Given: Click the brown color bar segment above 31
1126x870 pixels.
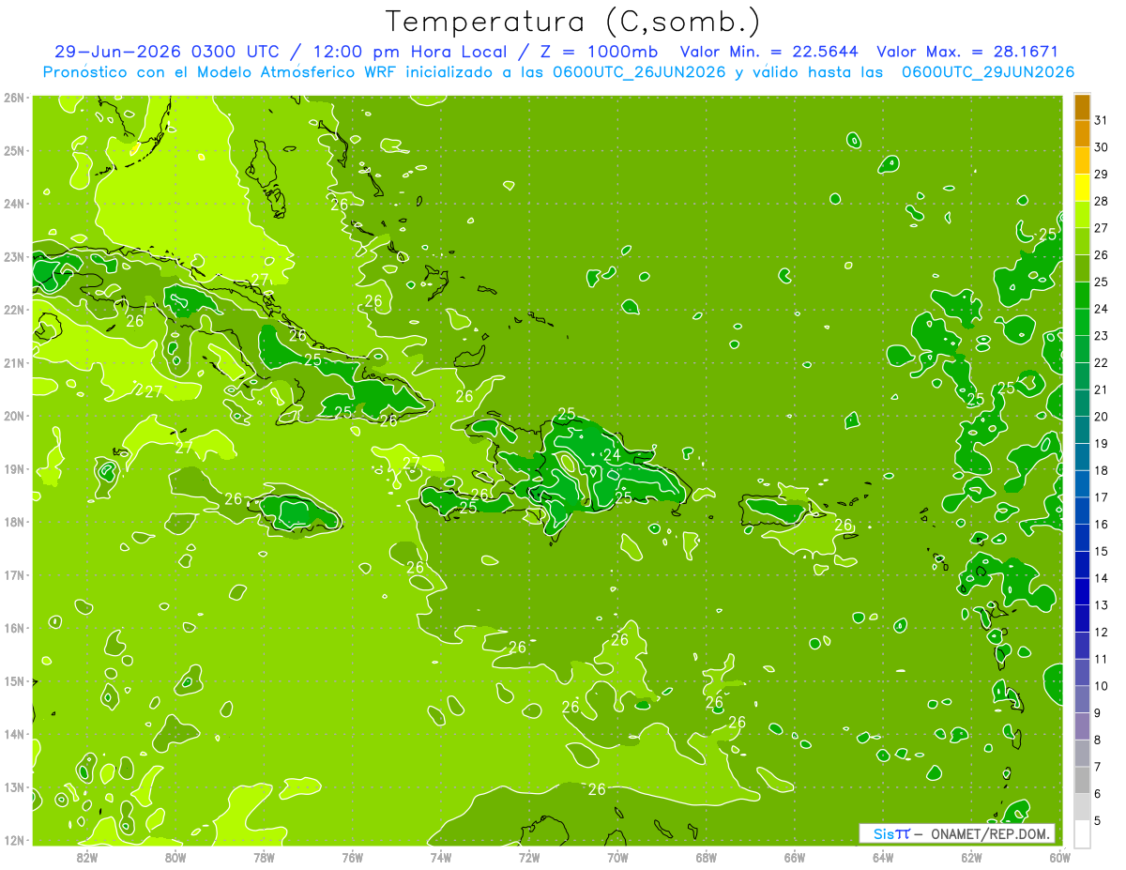Looking at the screenshot, I should click(1082, 107).
